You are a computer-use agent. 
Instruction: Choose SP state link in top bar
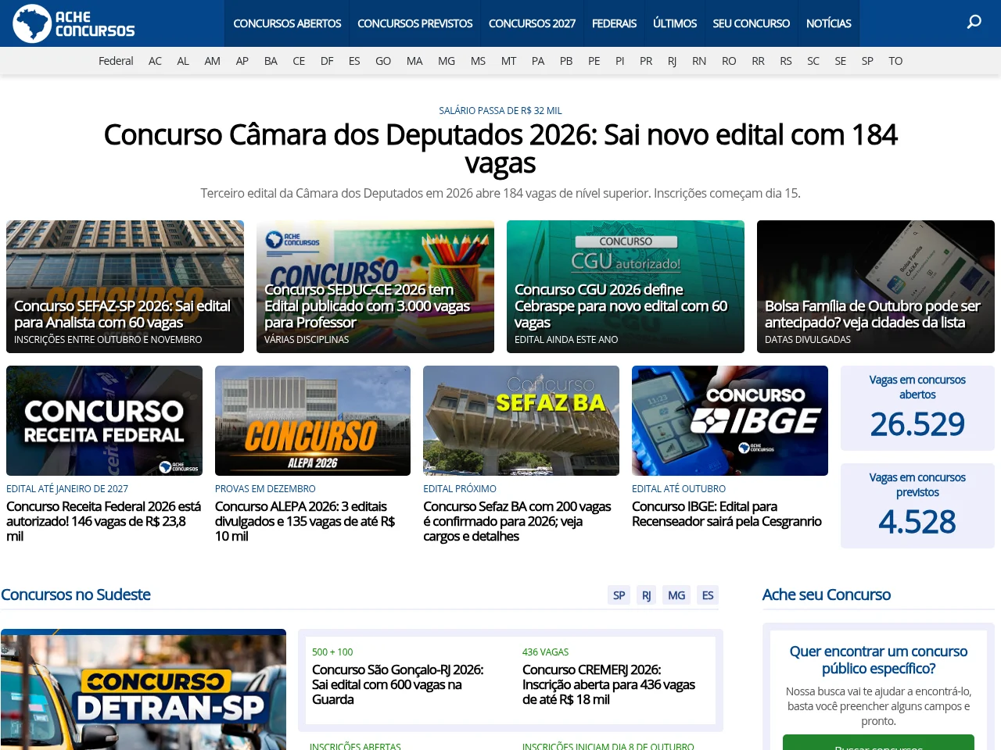(867, 61)
